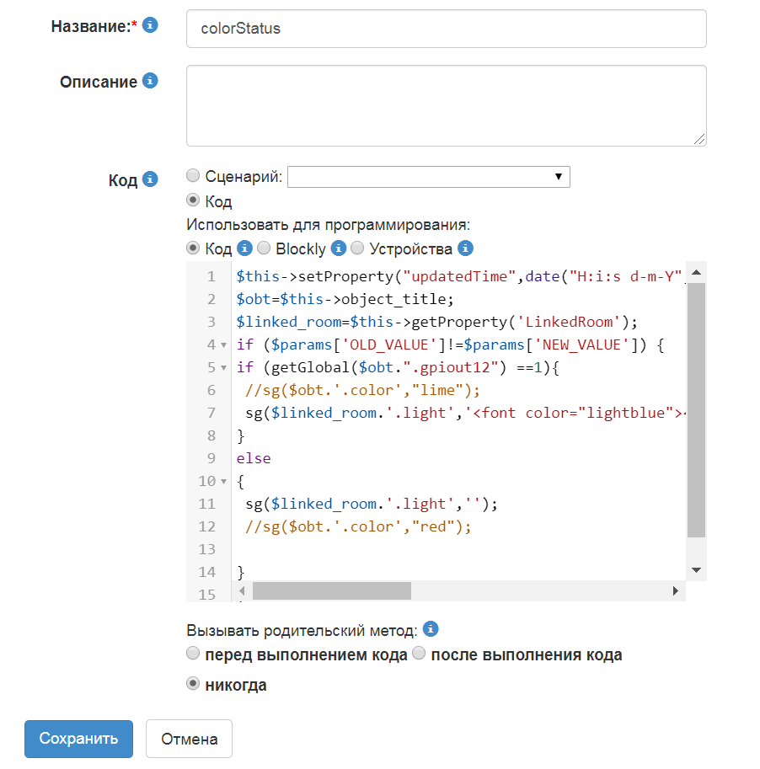This screenshot has width=760, height=769.
Task: Collapse code fold arrow on line 4
Action: click(x=223, y=345)
